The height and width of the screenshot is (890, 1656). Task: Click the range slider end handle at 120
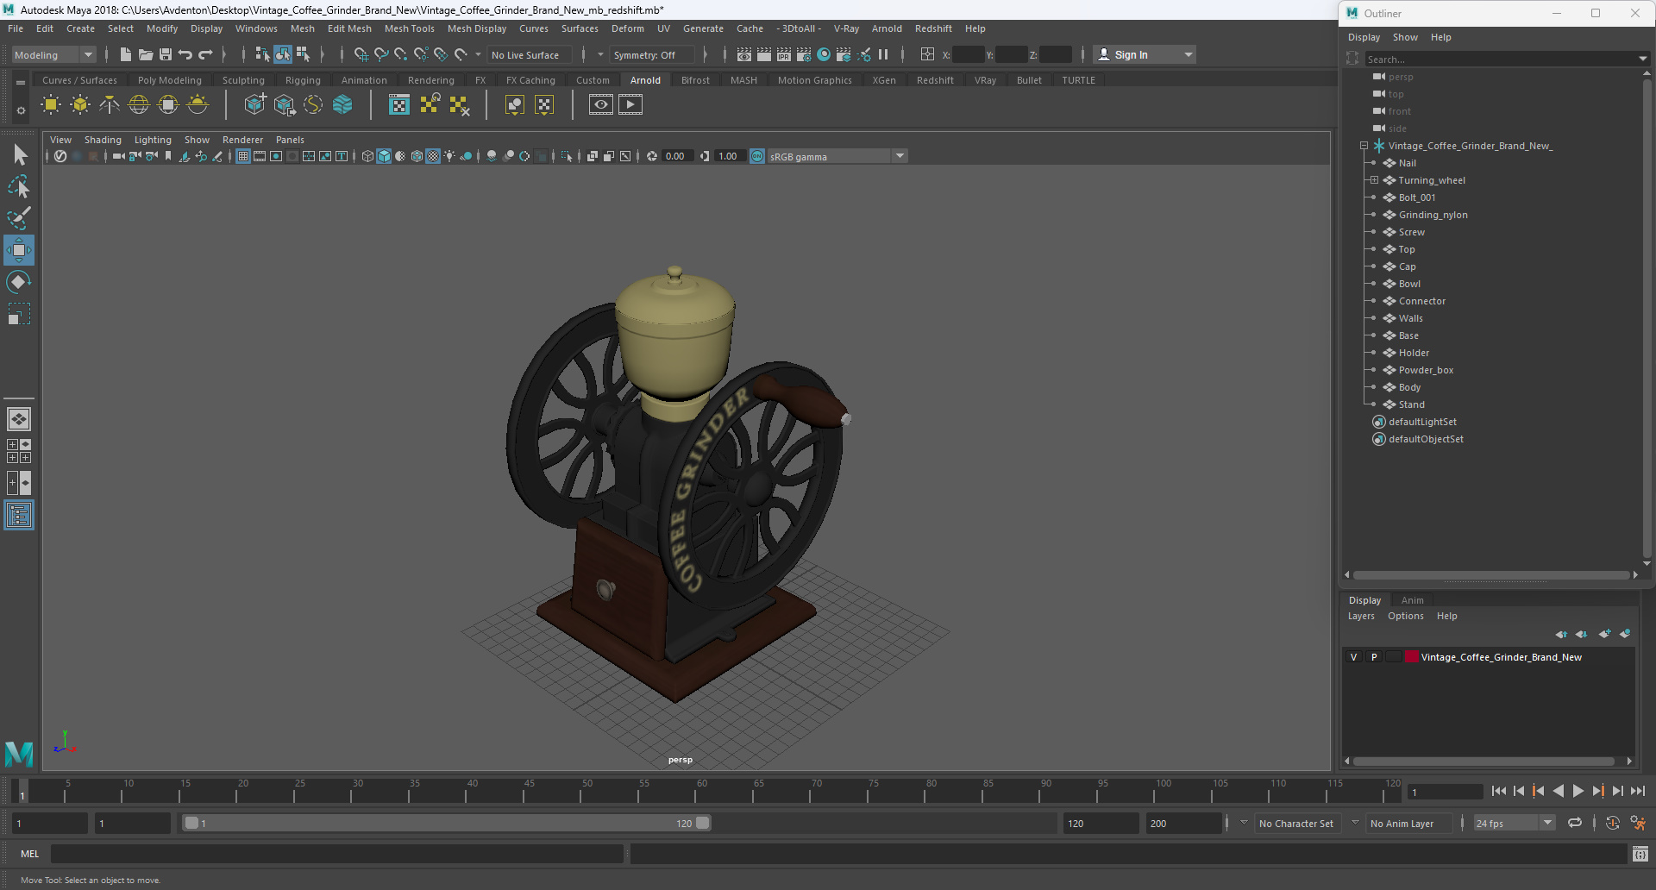click(703, 823)
